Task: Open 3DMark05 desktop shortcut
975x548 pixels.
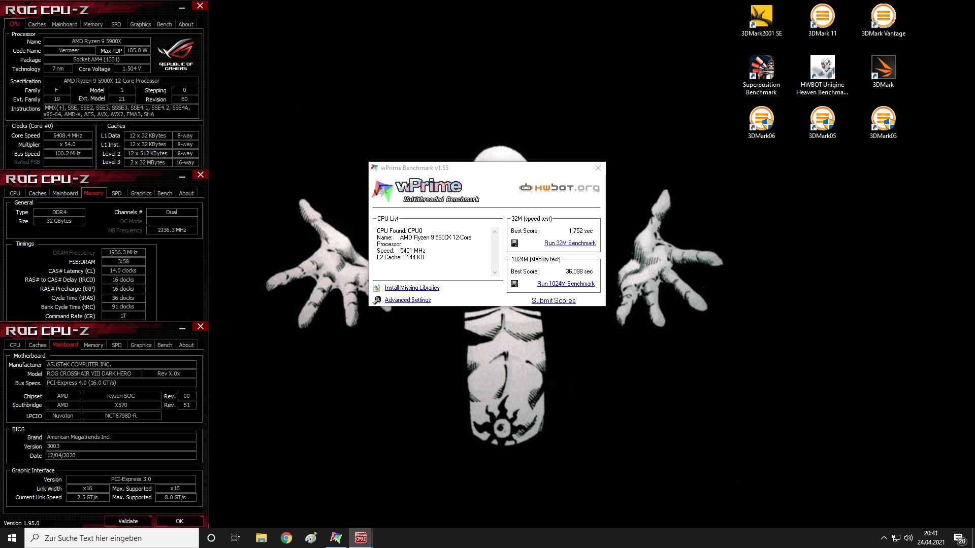Action: point(822,123)
